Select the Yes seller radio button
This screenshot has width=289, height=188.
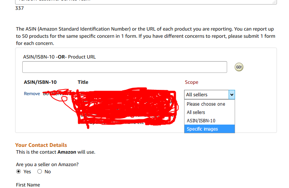18,171
